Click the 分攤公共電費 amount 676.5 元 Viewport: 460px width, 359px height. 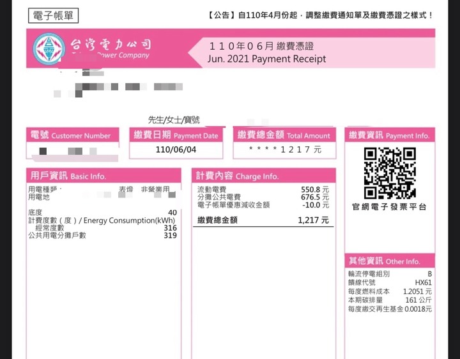pyautogui.click(x=315, y=197)
